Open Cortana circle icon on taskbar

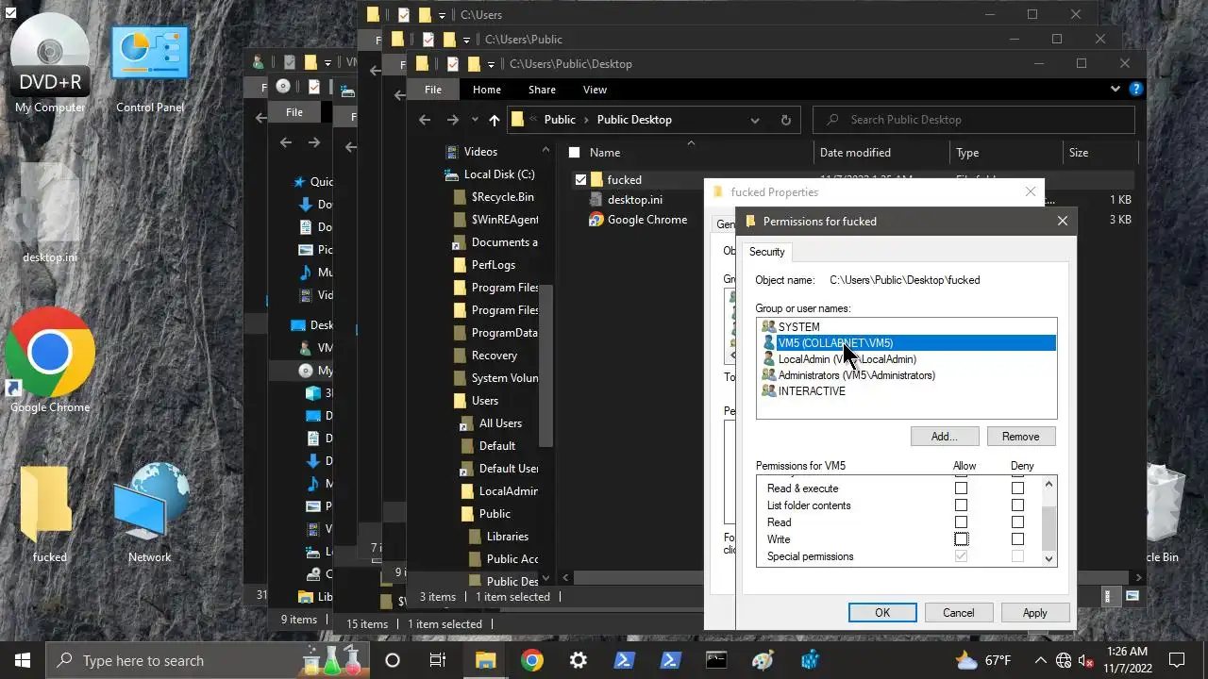tap(393, 660)
